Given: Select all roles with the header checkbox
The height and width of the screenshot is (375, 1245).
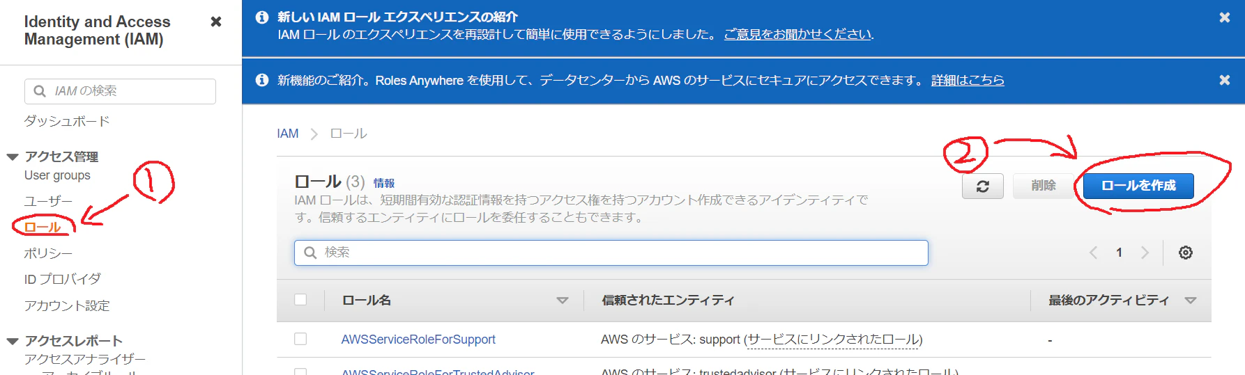Looking at the screenshot, I should click(x=300, y=300).
